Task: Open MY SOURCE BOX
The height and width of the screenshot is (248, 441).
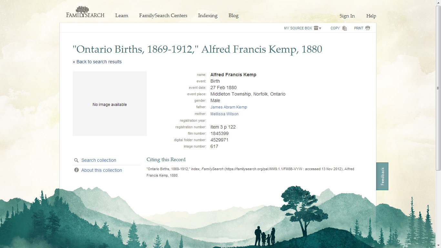Action: [298, 28]
